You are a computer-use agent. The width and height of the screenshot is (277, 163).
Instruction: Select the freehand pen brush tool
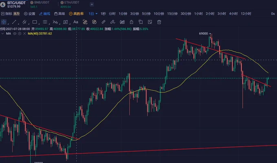[x=112, y=22]
